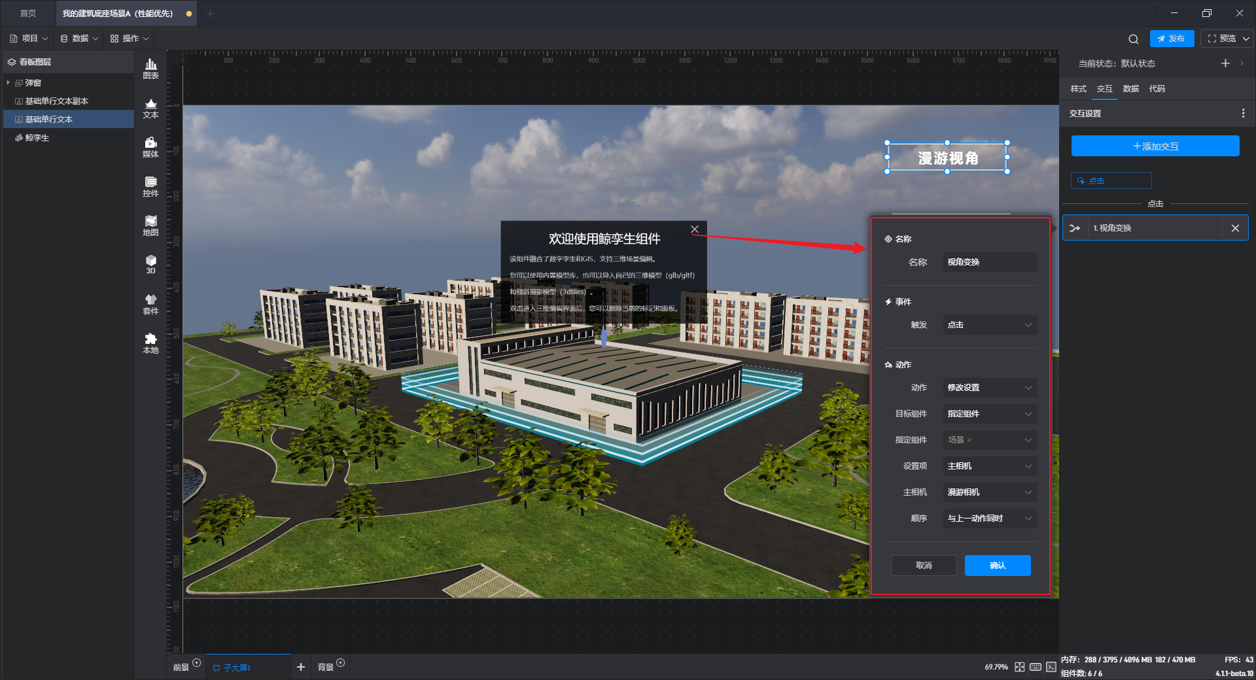1256x680 pixels.
Task: Switch to the 数据 tab in right panel
Action: point(1131,89)
